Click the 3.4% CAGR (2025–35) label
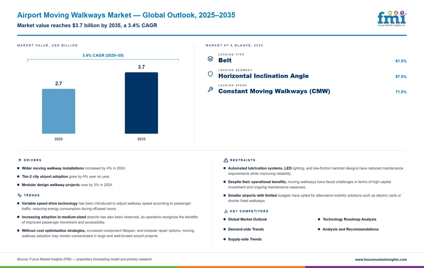Image resolution: width=424 pixels, height=268 pixels. (103, 56)
